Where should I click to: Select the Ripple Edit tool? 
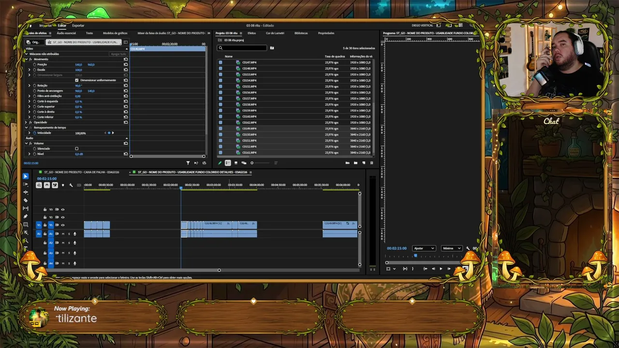(26, 192)
